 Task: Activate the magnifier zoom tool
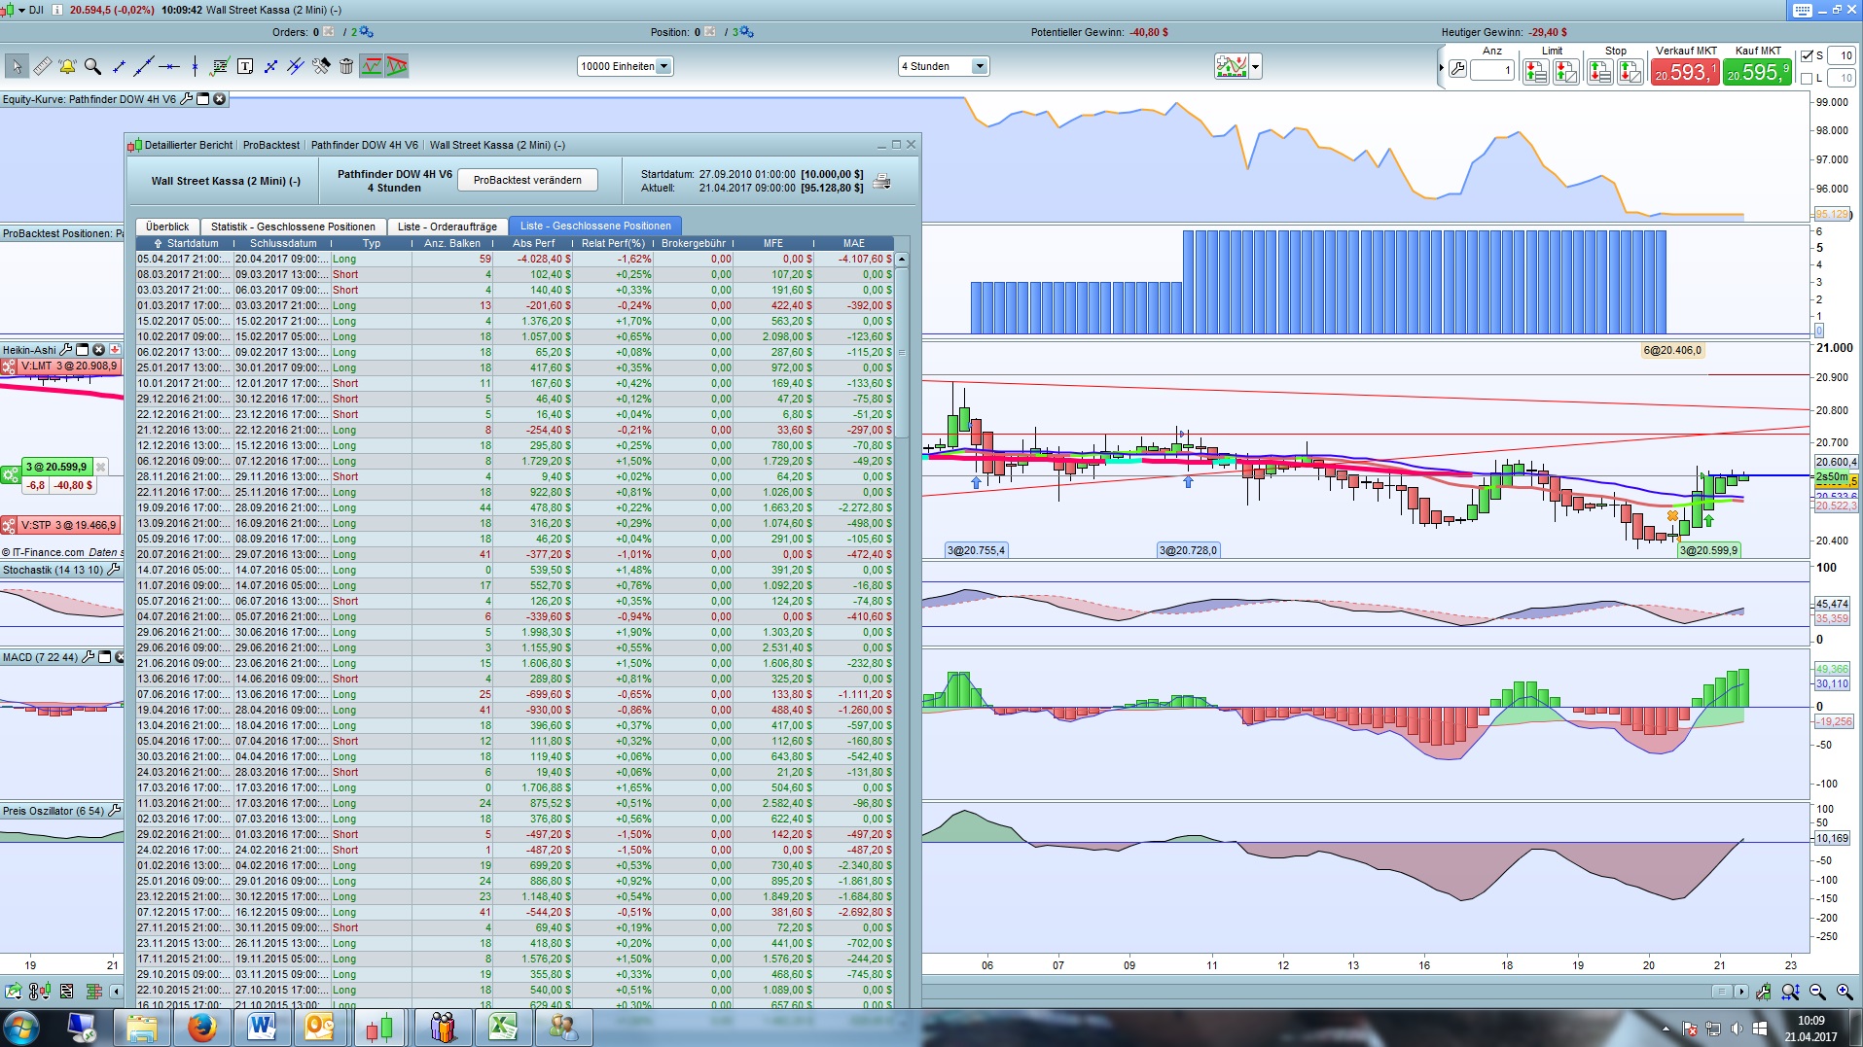[92, 66]
